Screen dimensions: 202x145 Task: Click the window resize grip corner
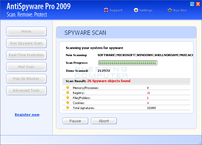(x=200, y=143)
